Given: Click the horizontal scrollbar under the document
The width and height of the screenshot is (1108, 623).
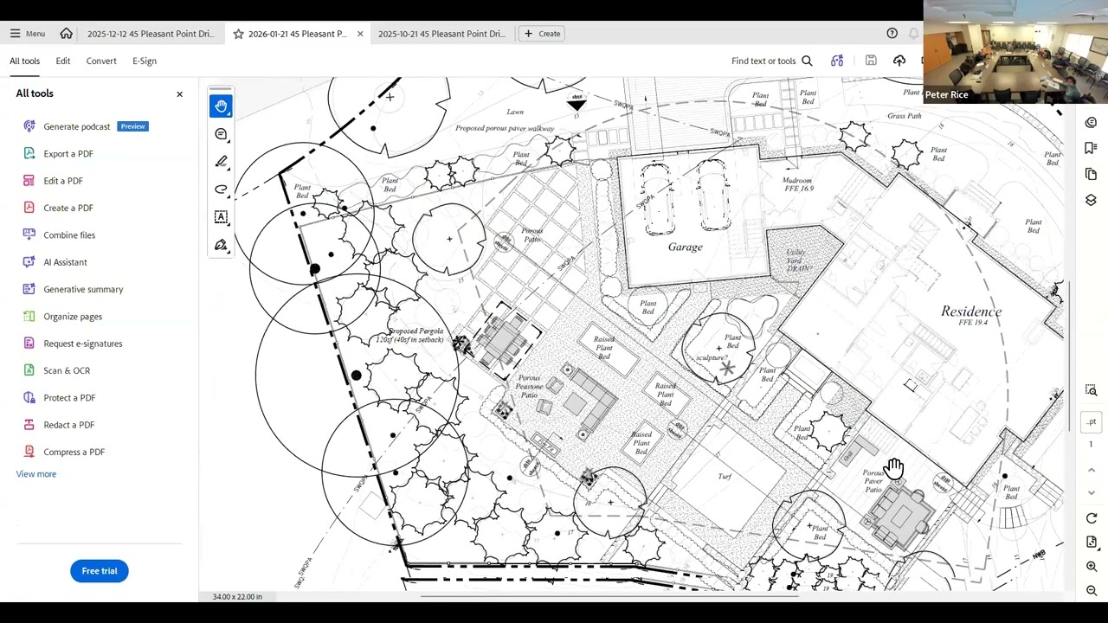Looking at the screenshot, I should pos(610,595).
